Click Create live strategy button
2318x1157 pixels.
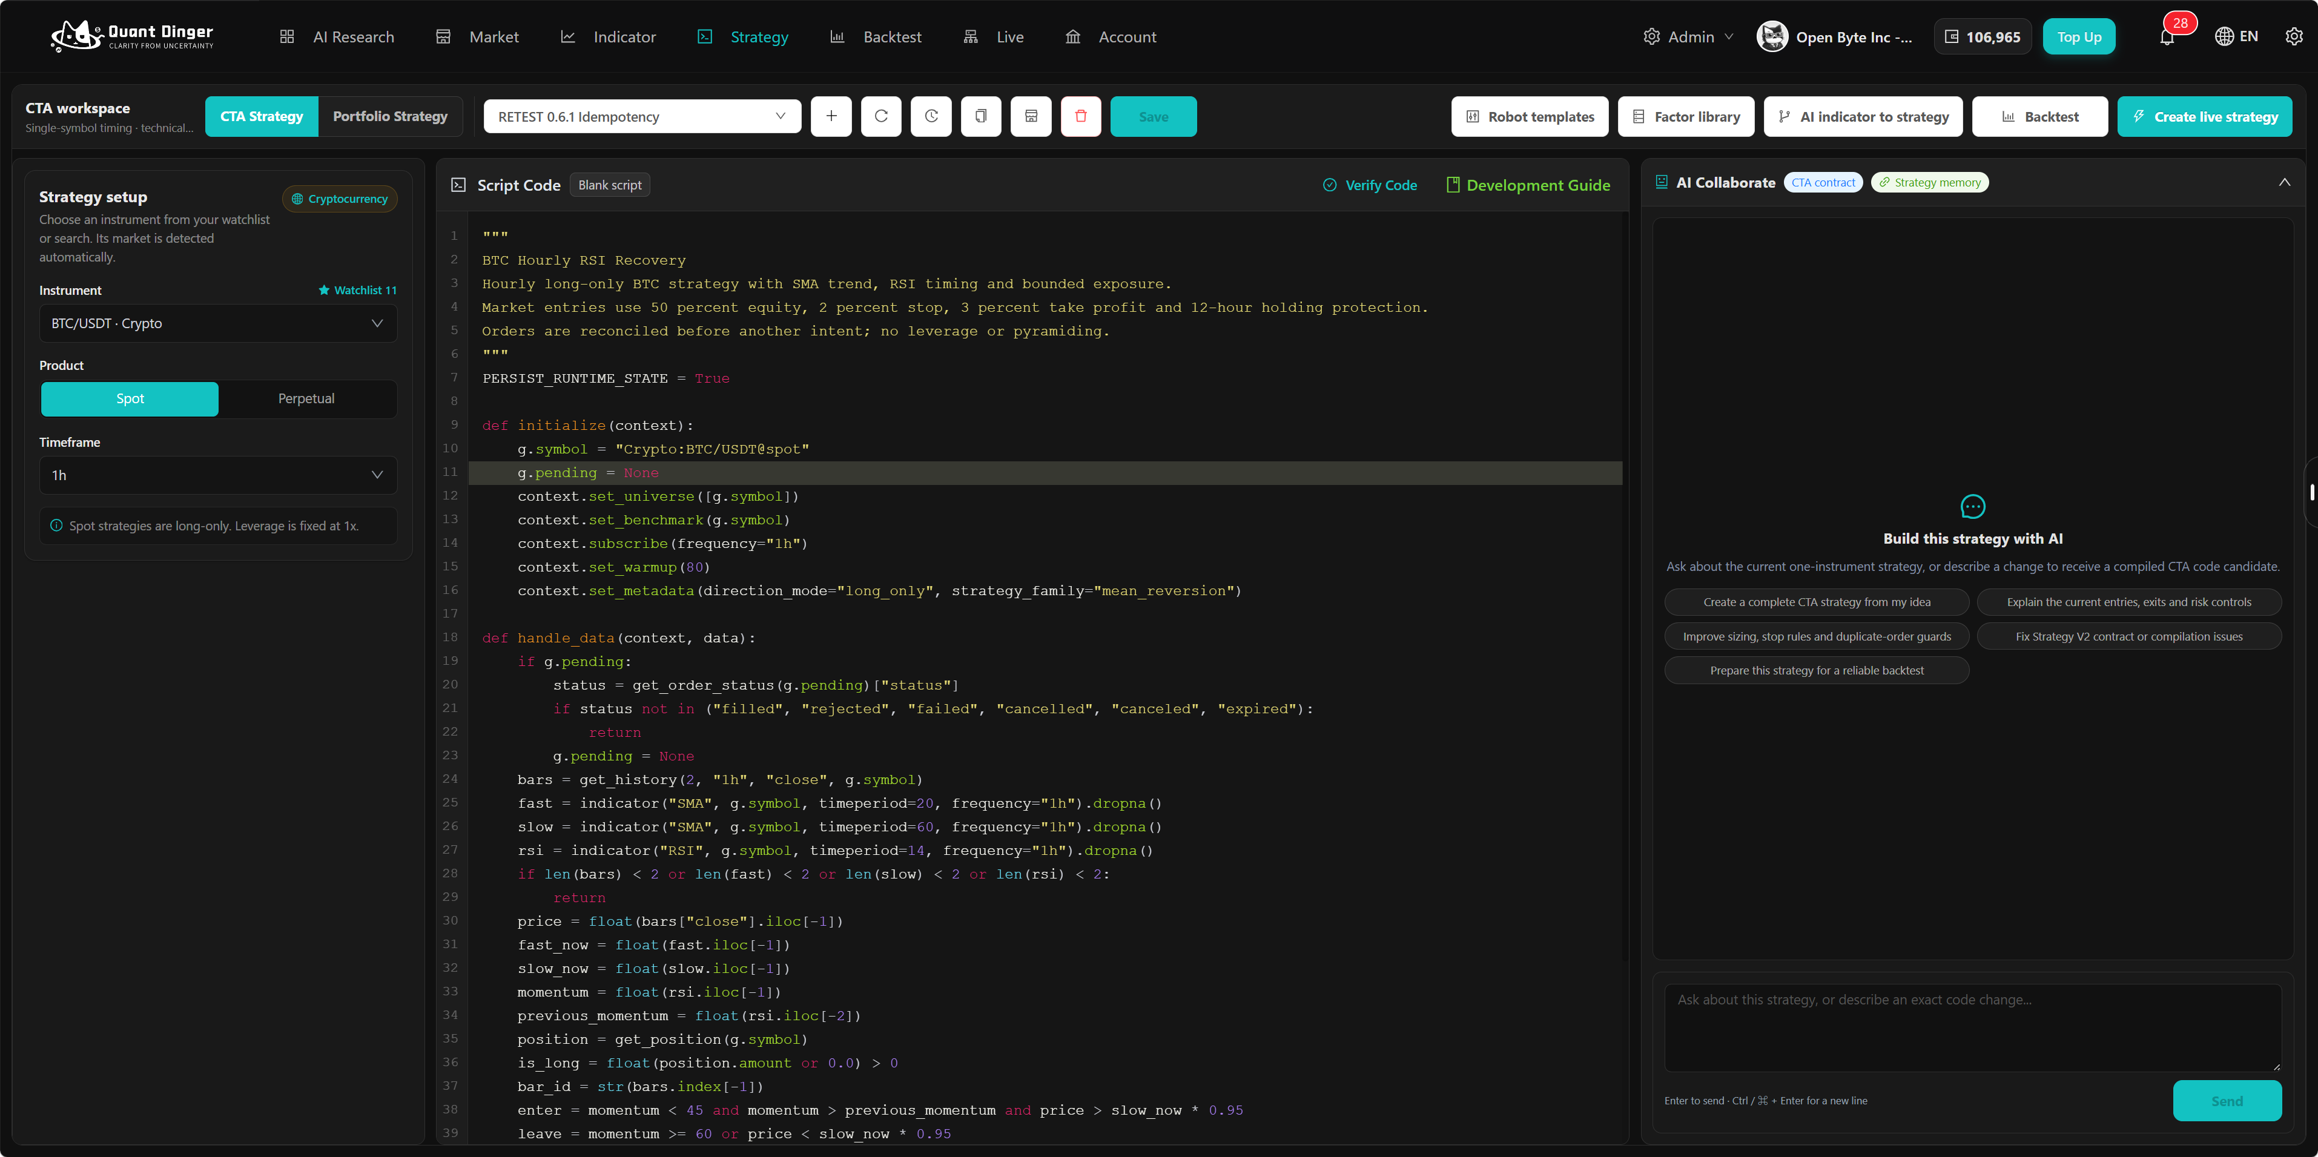click(2204, 116)
